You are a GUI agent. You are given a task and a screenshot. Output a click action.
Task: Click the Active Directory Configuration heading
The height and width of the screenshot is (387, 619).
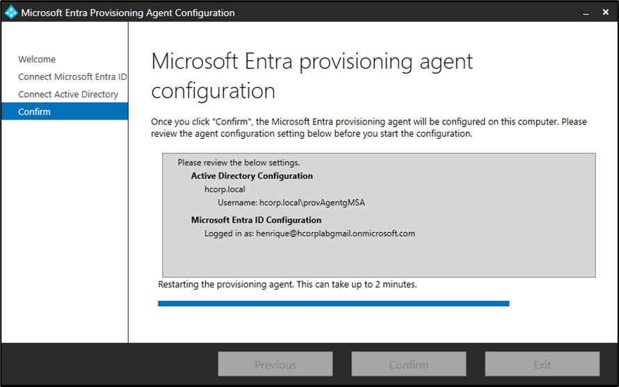252,176
